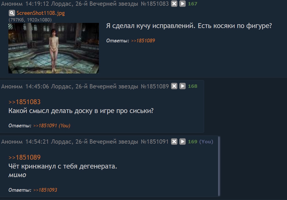This screenshot has height=200, width=287.
Task: Open the ScreenShot1108.jpg file link
Action: (41, 13)
